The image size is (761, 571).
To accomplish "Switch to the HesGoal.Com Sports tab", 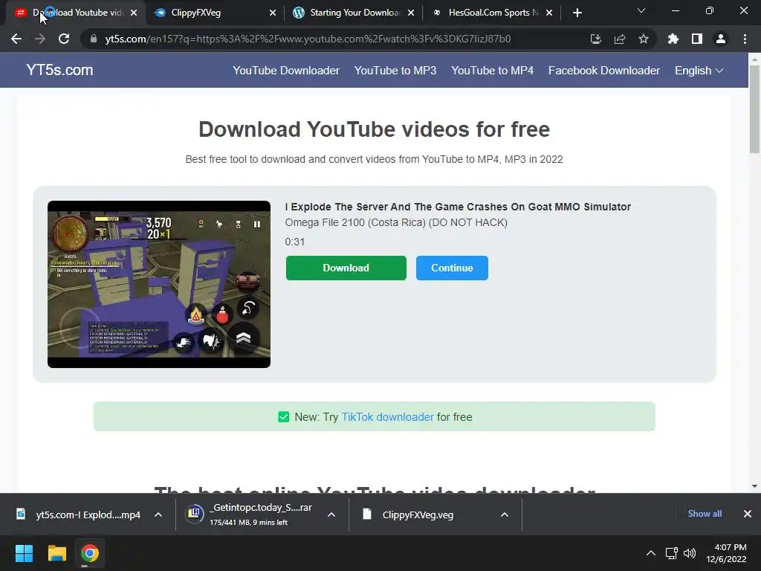I will coord(493,13).
